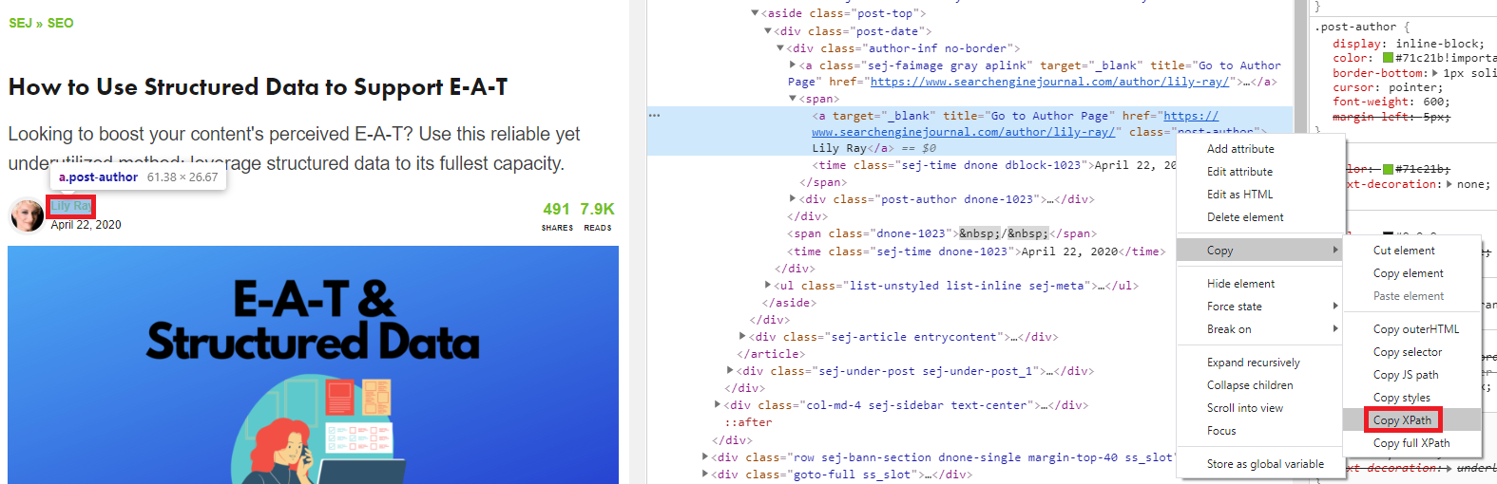Click Store as global variable
The image size is (1497, 484).
point(1265,464)
